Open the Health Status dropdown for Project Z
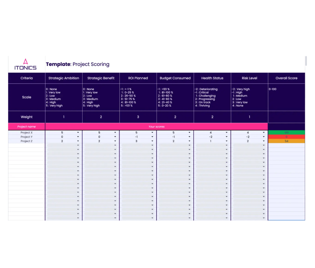Image resolution: width=315 pixels, height=268 pixels. pos(226,141)
